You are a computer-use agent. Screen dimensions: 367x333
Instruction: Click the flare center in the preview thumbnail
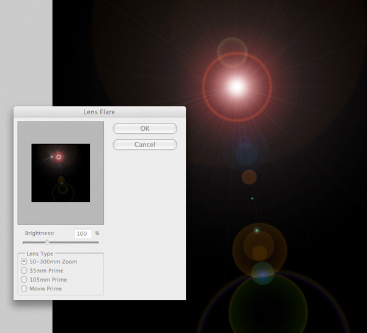(x=59, y=157)
